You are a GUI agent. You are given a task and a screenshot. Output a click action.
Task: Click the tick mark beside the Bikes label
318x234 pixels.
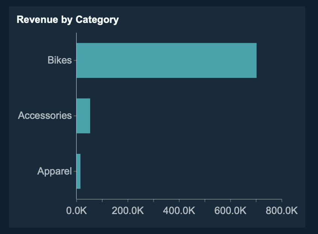coord(74,60)
